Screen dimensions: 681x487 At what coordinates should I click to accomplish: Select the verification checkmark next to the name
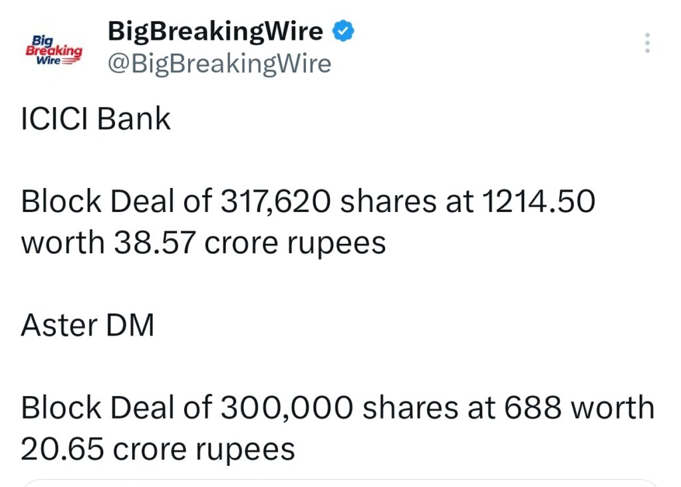(343, 30)
